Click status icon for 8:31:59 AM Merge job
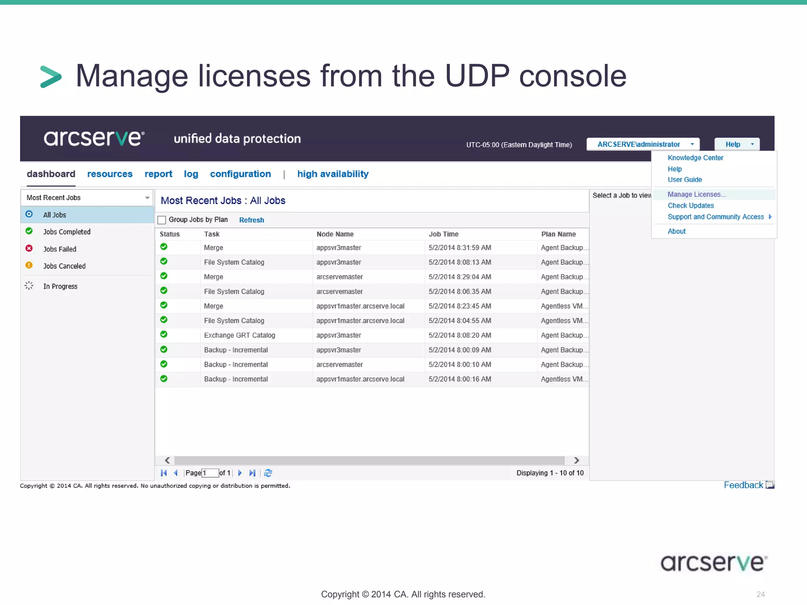The image size is (807, 605). [x=164, y=247]
